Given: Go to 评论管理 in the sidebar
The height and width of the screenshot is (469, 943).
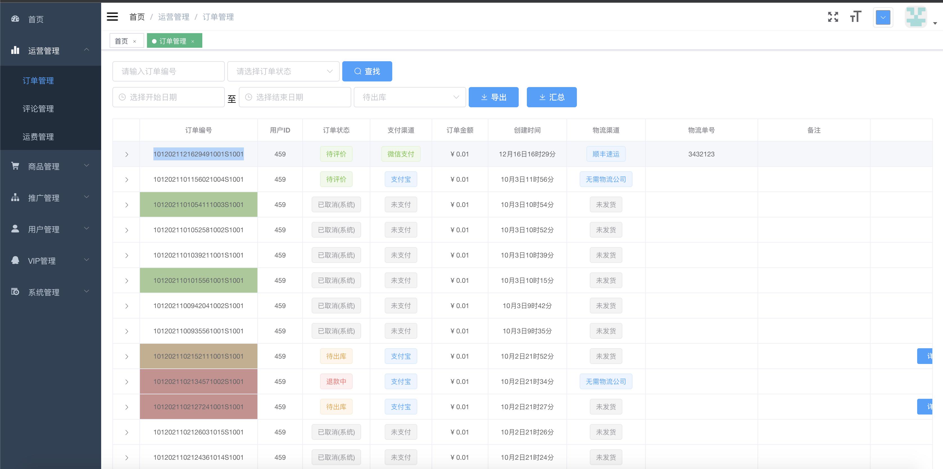Looking at the screenshot, I should [38, 109].
